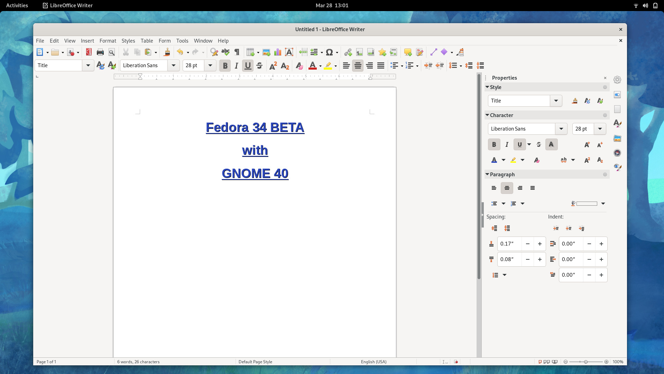Screen dimensions: 664x374
Task: Increase above paragraph spacing with plus
Action: (539, 244)
